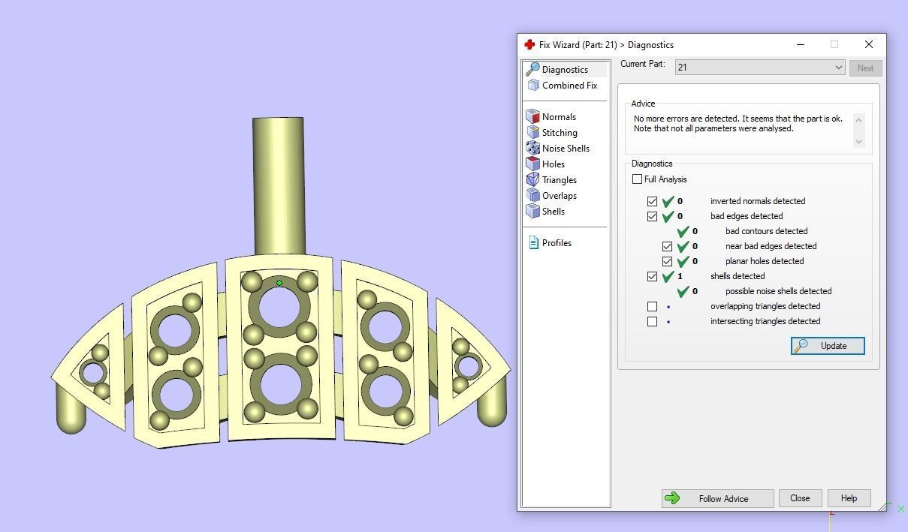The width and height of the screenshot is (908, 532).
Task: Enable the Full Analysis checkbox
Action: point(637,179)
